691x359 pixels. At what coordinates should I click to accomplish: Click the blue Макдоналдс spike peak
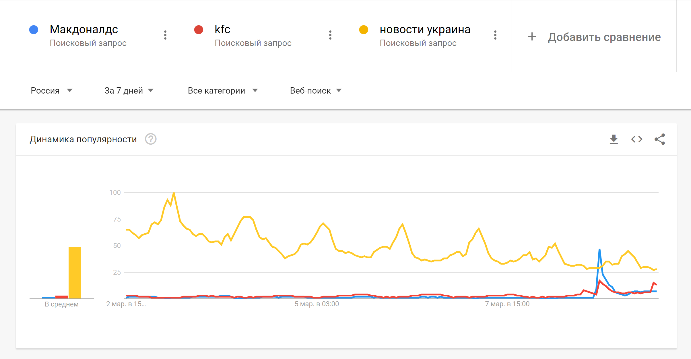[x=599, y=250]
